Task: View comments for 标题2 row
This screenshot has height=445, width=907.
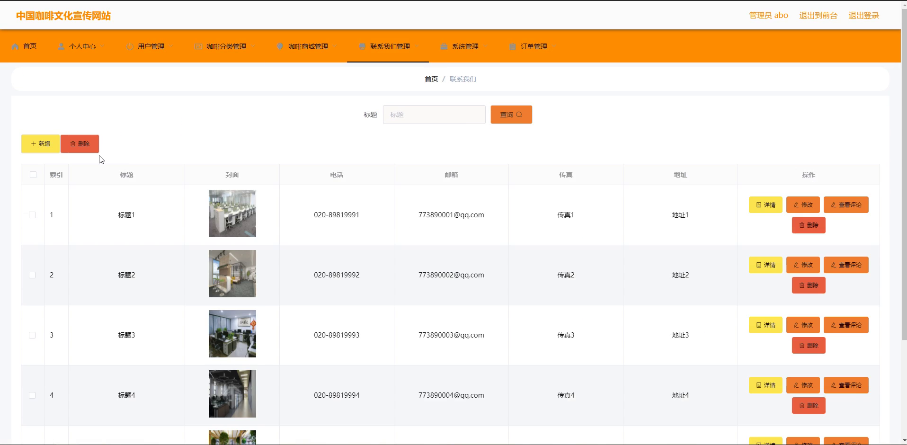Action: (846, 265)
